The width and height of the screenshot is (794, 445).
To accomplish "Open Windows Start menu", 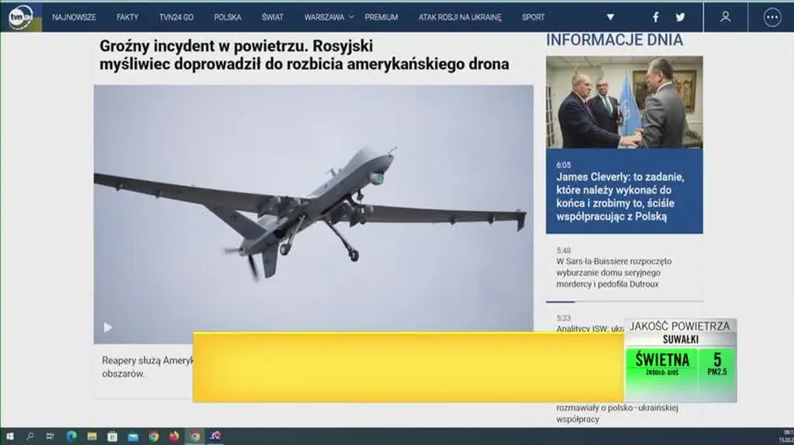I will click(10, 436).
